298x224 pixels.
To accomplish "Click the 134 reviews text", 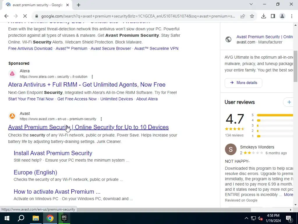I will coord(234,135).
